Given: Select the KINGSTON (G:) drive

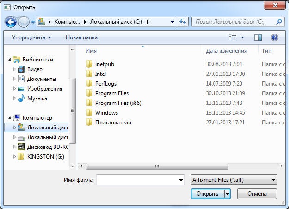Looking at the screenshot, I should coord(45,156).
